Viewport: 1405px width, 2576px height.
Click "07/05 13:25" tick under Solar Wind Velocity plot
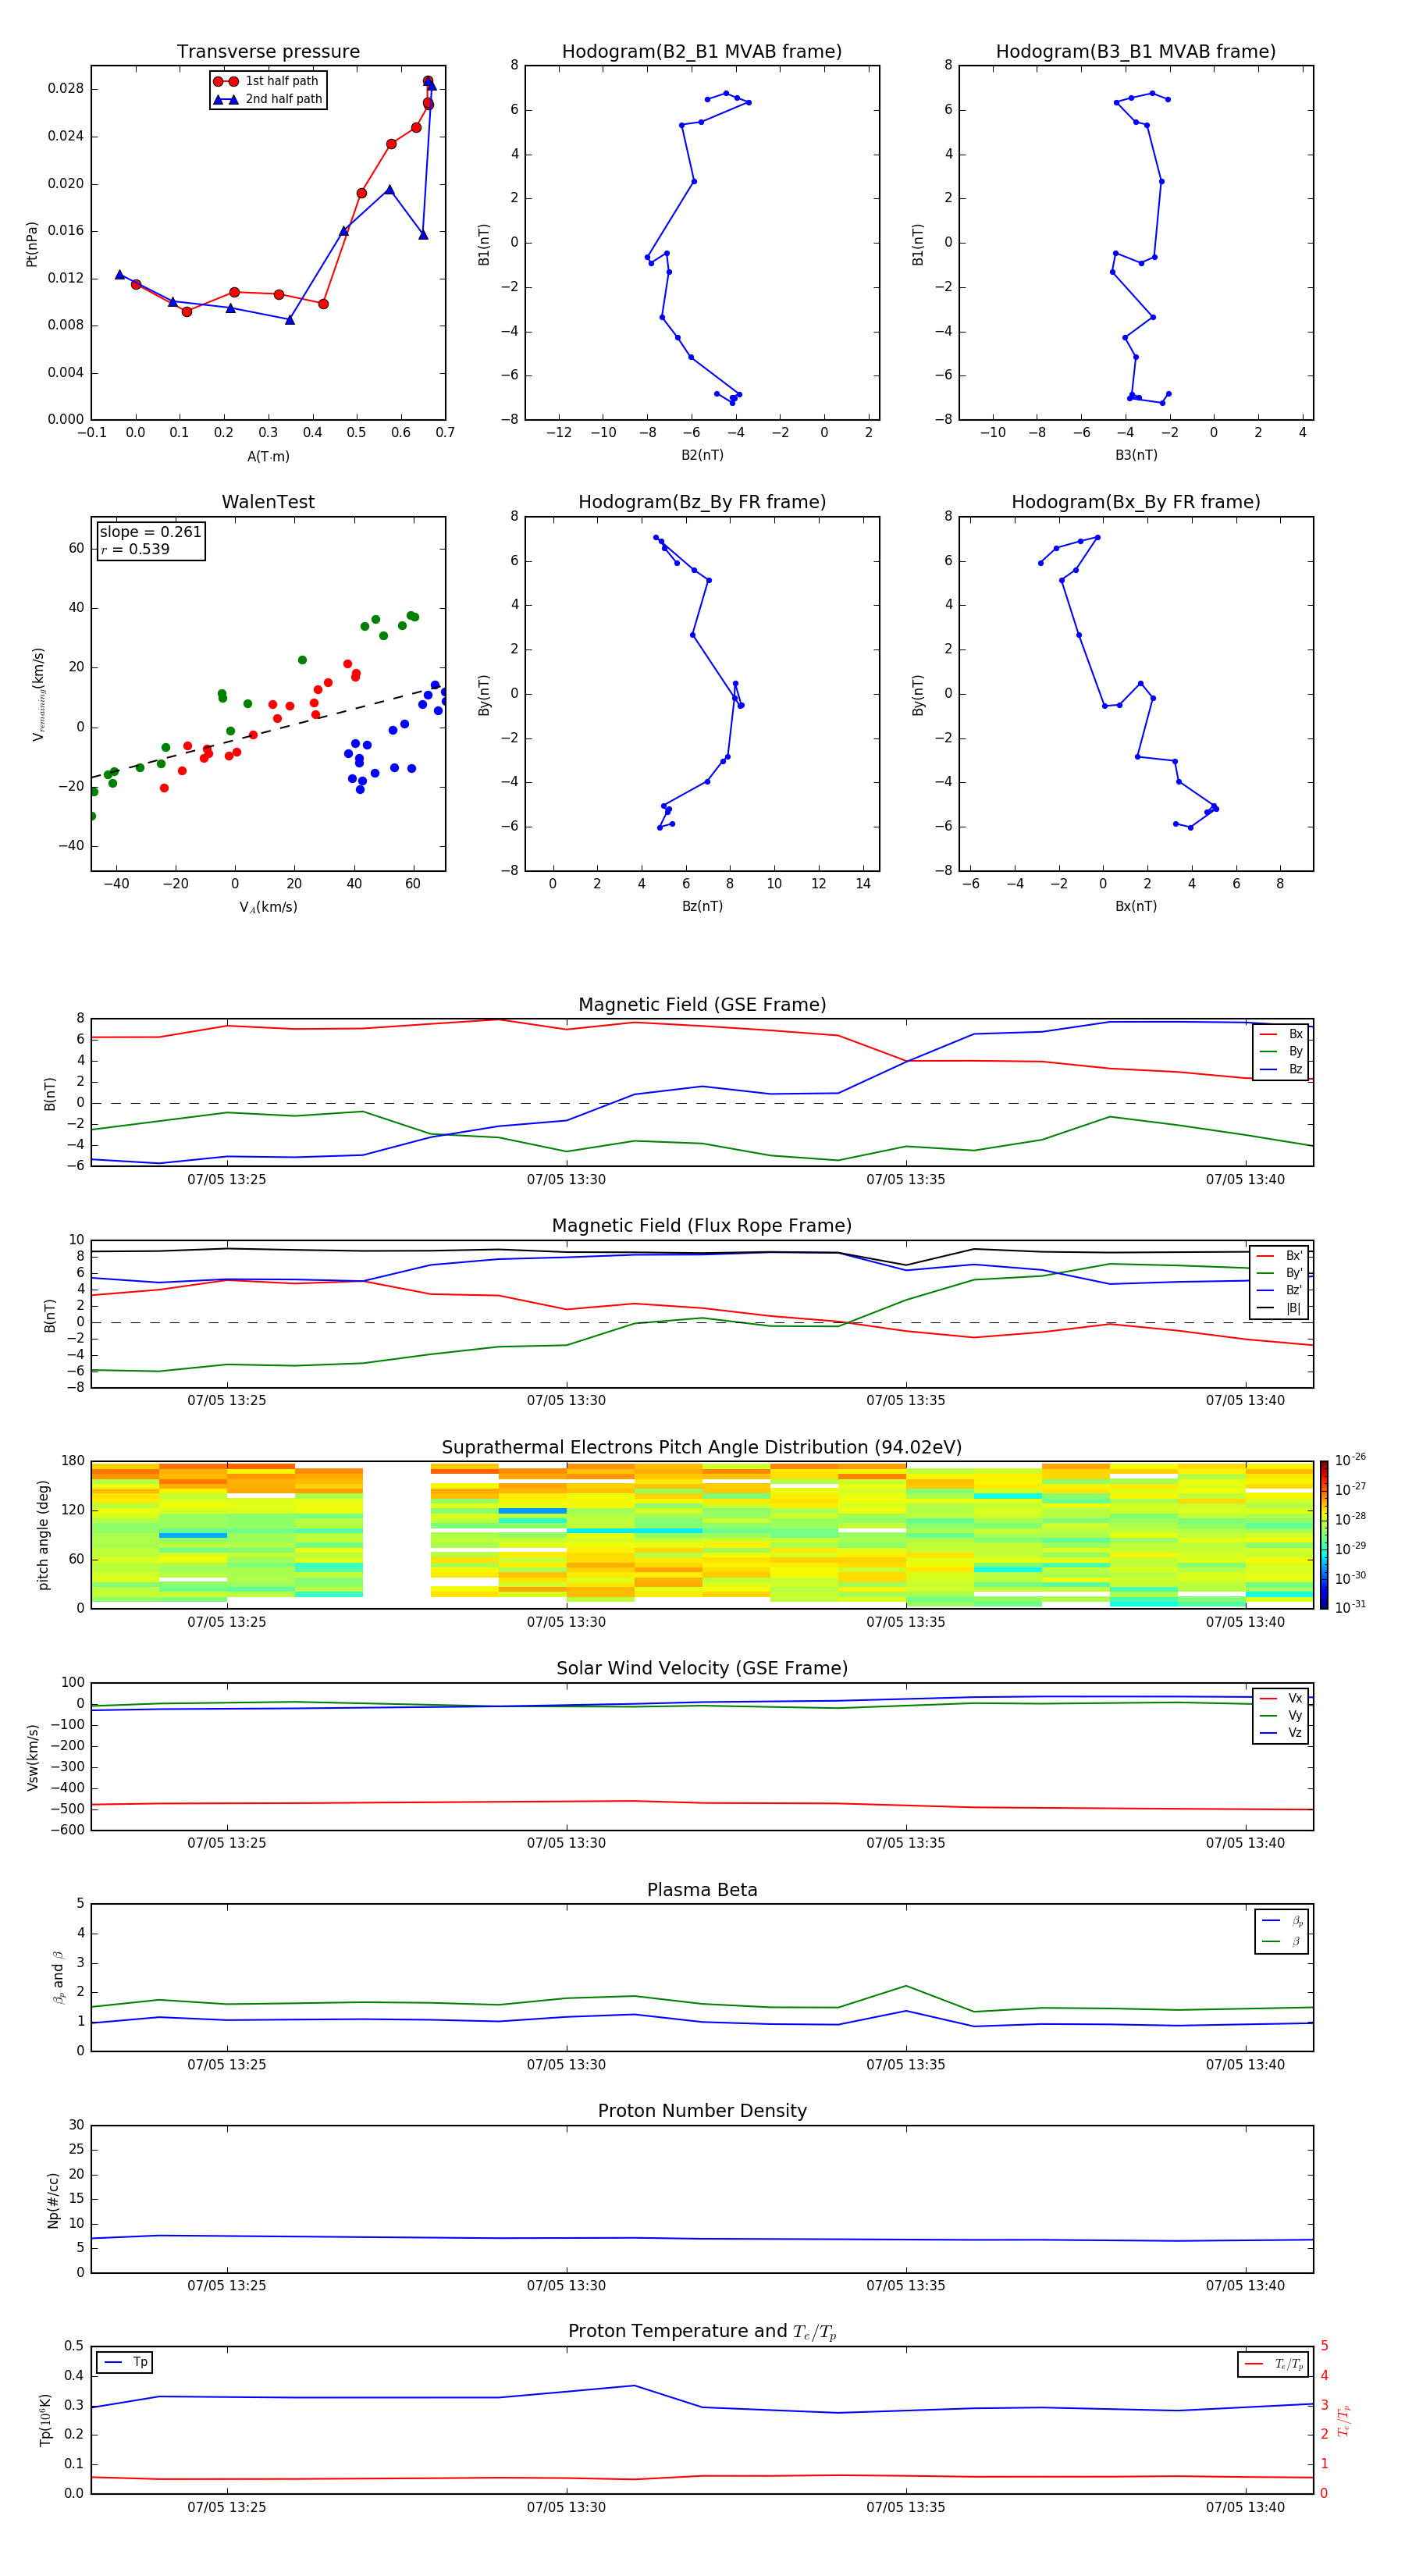[x=227, y=1843]
